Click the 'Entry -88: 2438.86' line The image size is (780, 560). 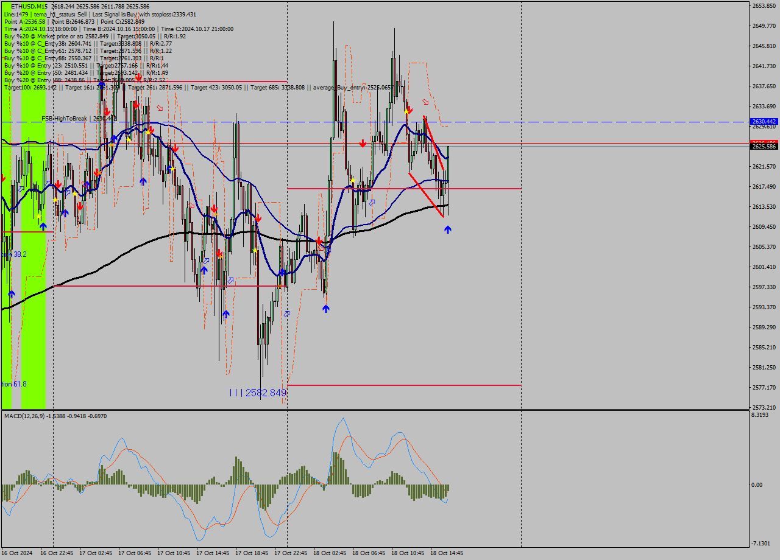pos(84,80)
